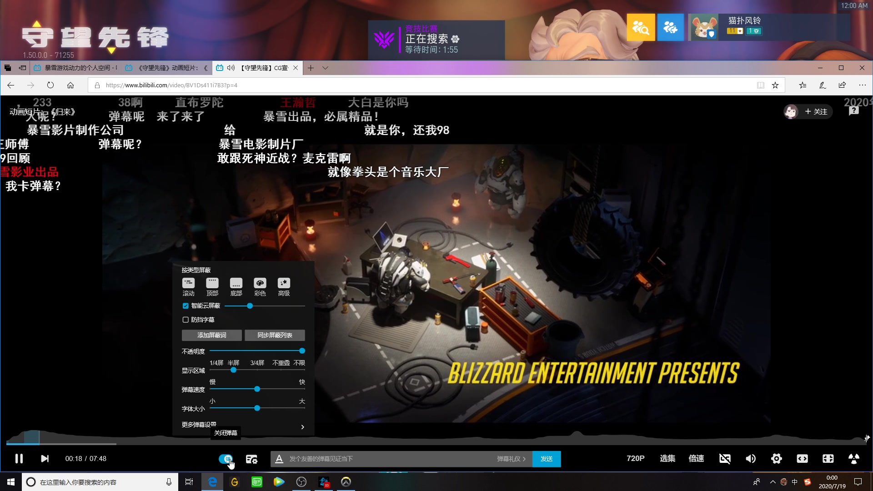Click 同步屏蔽列表 button
Image resolution: width=873 pixels, height=491 pixels.
click(275, 336)
